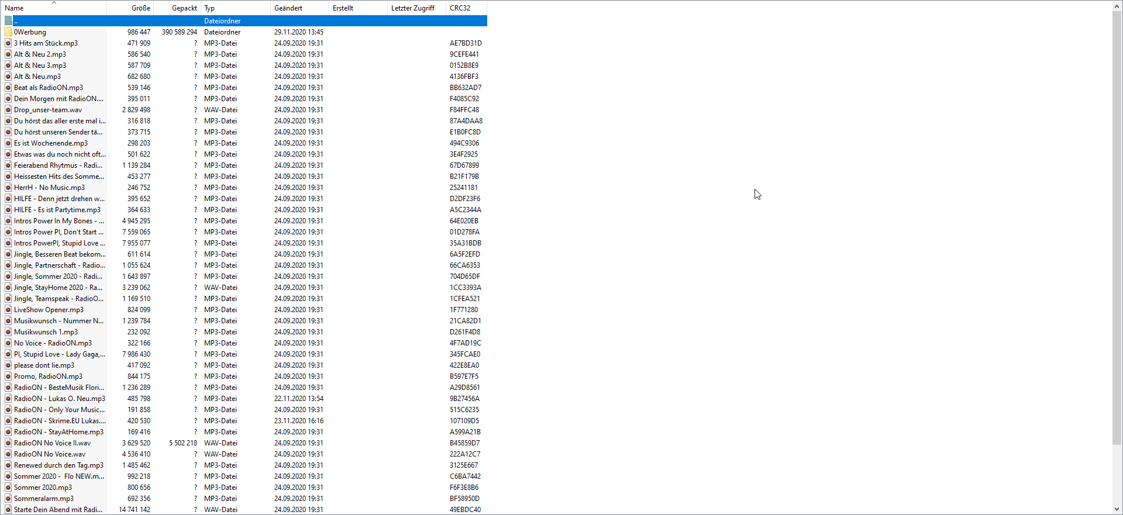Click the Es ist Wochenende.mp3 file icon

pos(8,143)
